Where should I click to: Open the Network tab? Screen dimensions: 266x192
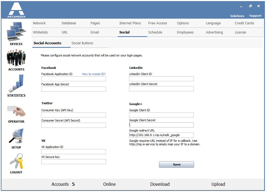tap(39, 23)
